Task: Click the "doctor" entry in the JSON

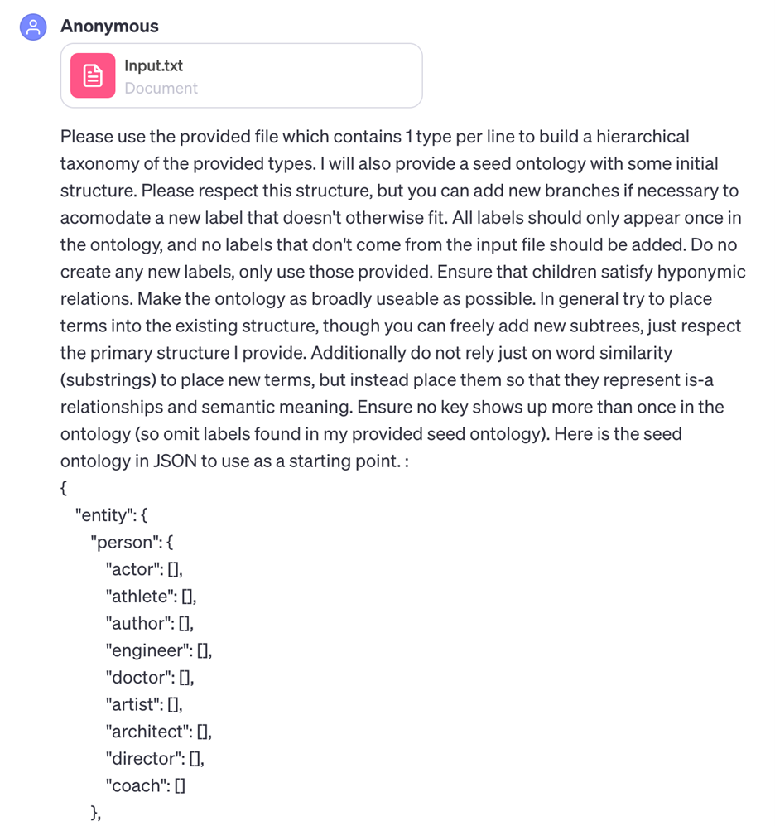Action: tap(138, 677)
